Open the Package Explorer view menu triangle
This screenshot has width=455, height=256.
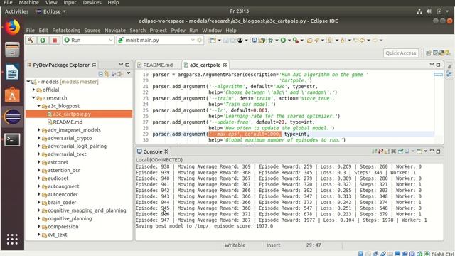point(128,73)
